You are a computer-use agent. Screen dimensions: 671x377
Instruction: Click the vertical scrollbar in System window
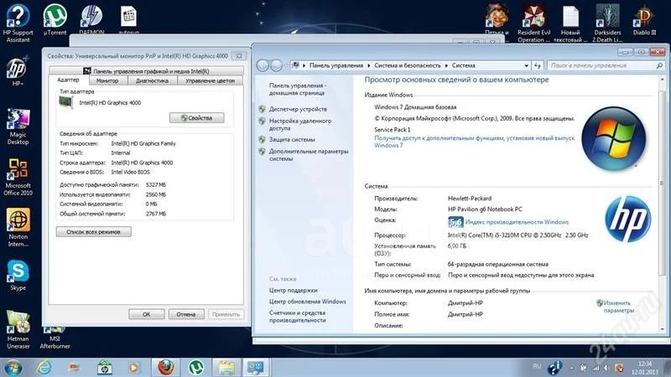tap(662, 183)
